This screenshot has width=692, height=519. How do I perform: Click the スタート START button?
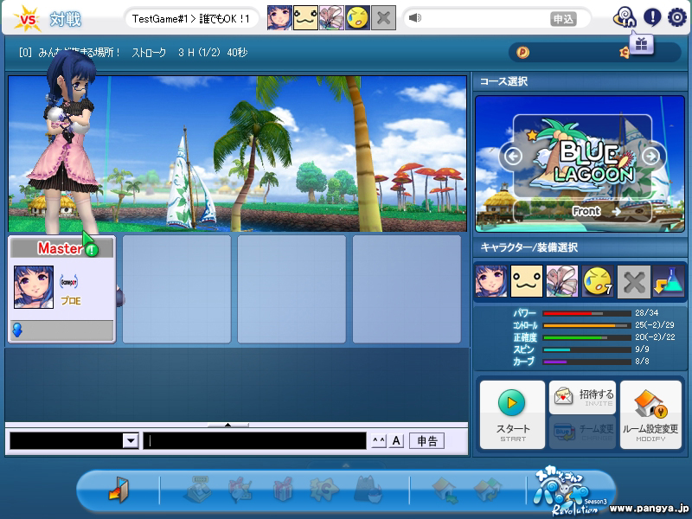(x=512, y=415)
